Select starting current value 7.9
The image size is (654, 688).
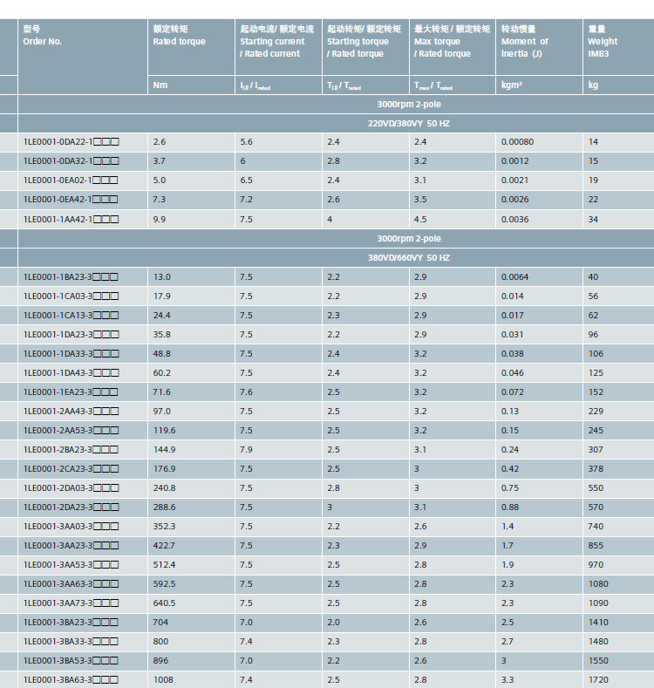pos(246,449)
